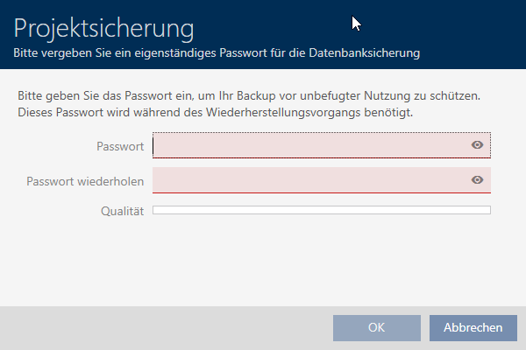This screenshot has width=526, height=350.
Task: Click the empty dialog area below Qualität bar
Action: [x=263, y=262]
